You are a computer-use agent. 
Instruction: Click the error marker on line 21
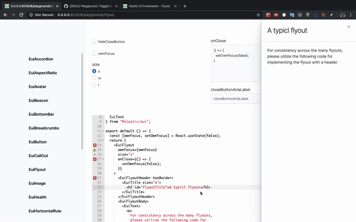pos(95,178)
